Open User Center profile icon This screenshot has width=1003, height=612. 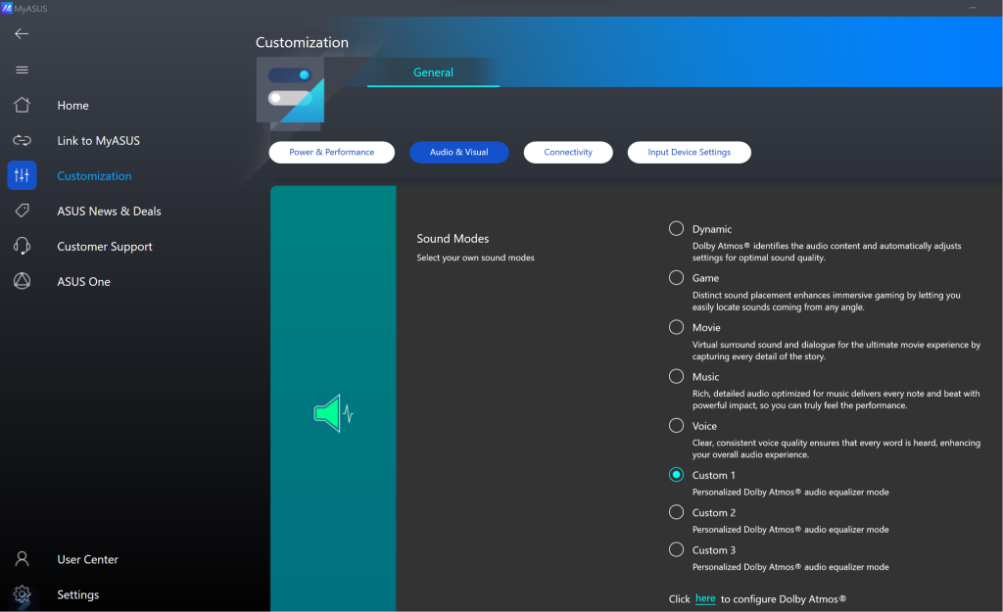(22, 559)
